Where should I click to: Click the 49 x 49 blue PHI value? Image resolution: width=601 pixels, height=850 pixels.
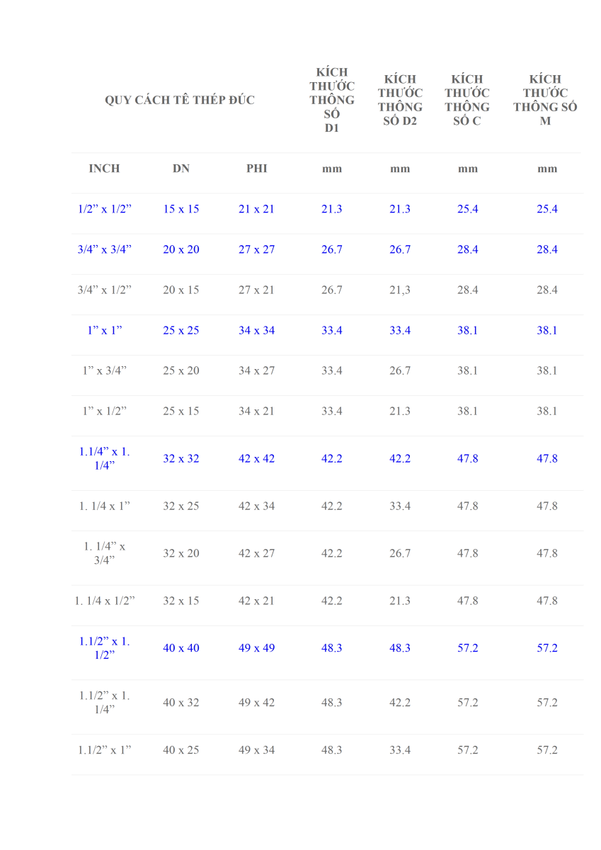coord(256,647)
